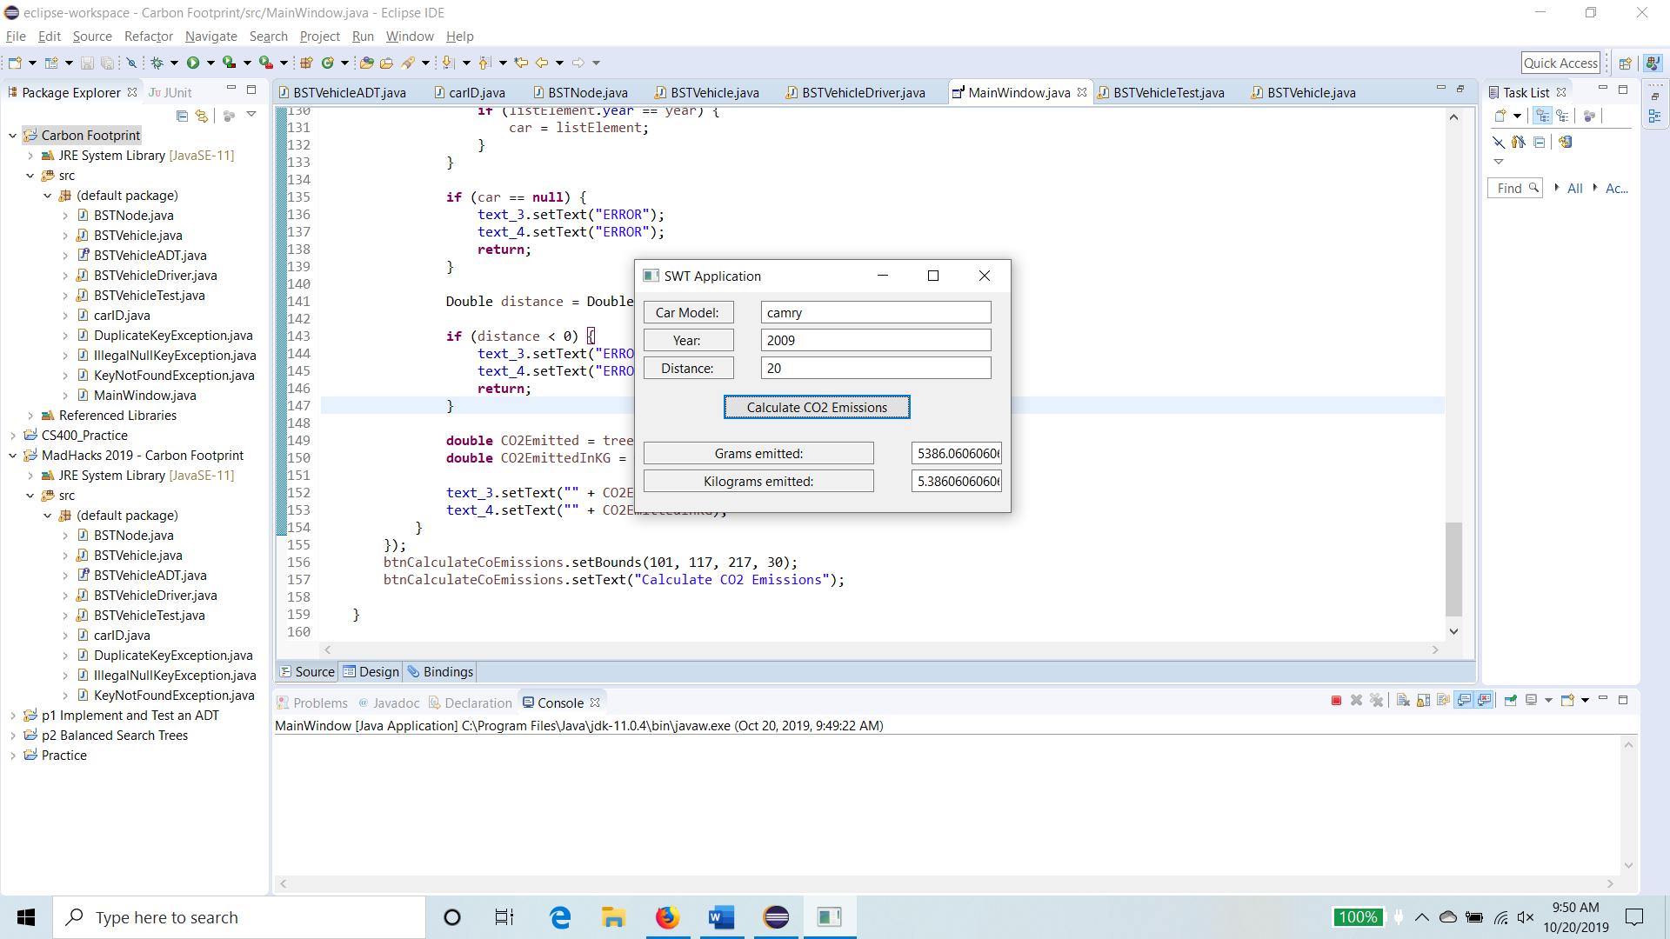1670x939 pixels.
Task: Open the Refactor menu
Action: click(x=148, y=37)
